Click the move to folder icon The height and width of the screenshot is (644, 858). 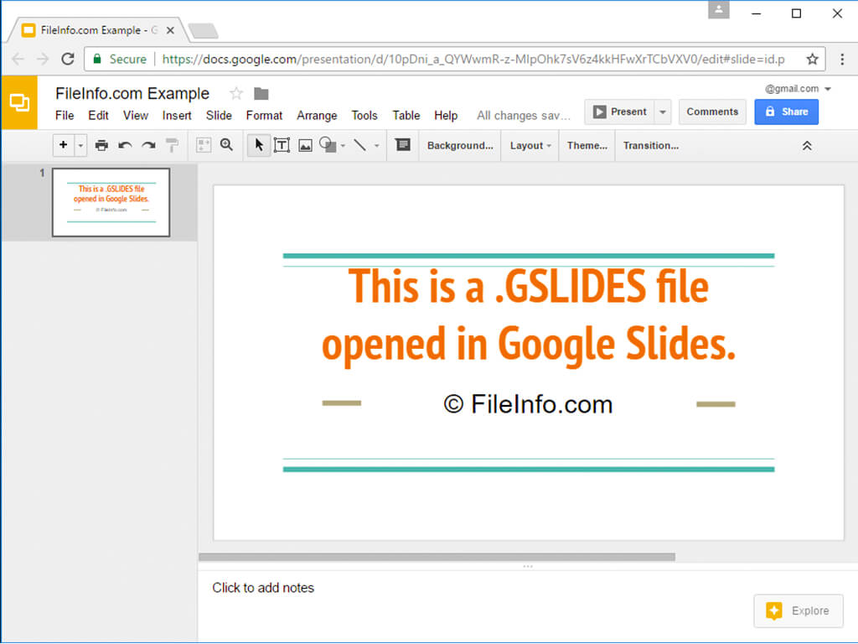click(261, 94)
